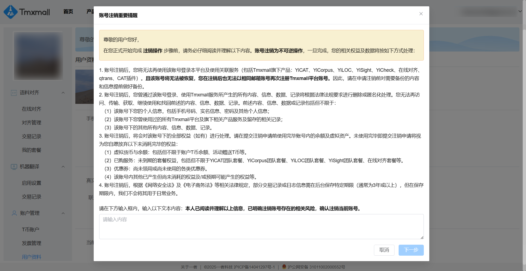526x271 pixels.
Task: Open T币账户 under account management
Action: tap(30, 230)
